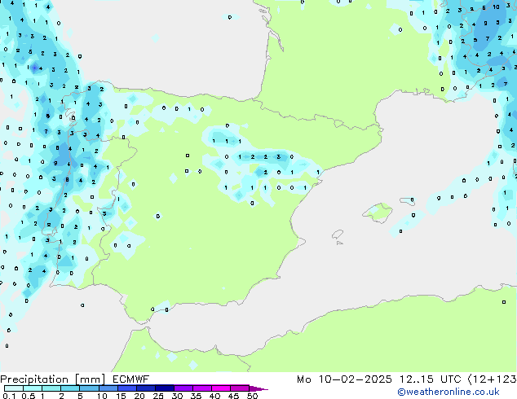Click the 1–2 mm legend color swatch
Viewport: 517px width, 399px height.
[x=51, y=388]
